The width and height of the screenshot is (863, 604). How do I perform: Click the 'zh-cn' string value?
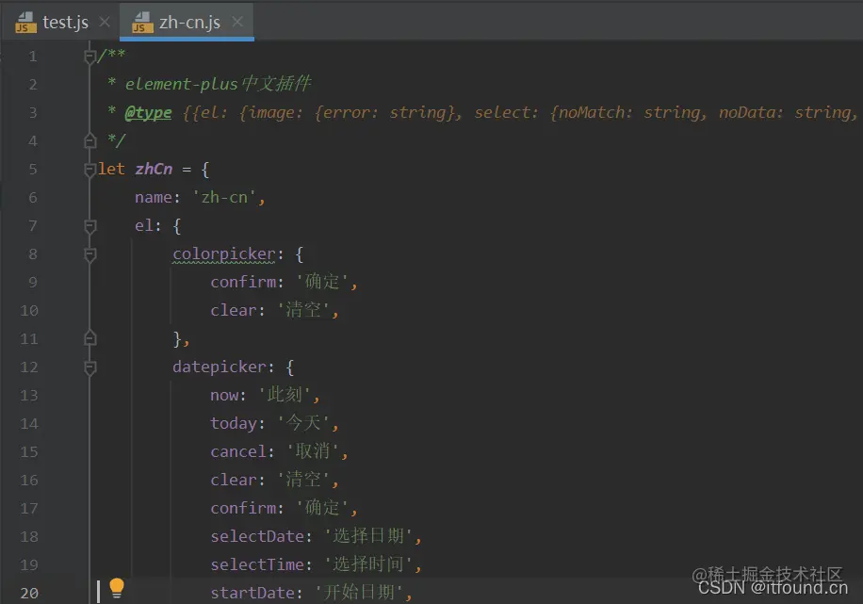(x=224, y=197)
